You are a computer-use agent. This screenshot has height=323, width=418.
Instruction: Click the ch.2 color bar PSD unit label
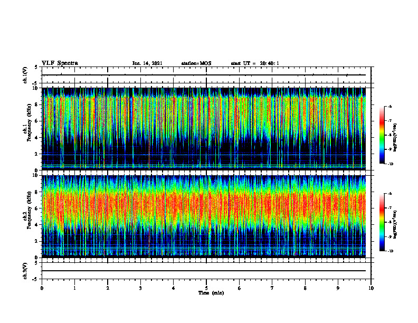pyautogui.click(x=395, y=224)
